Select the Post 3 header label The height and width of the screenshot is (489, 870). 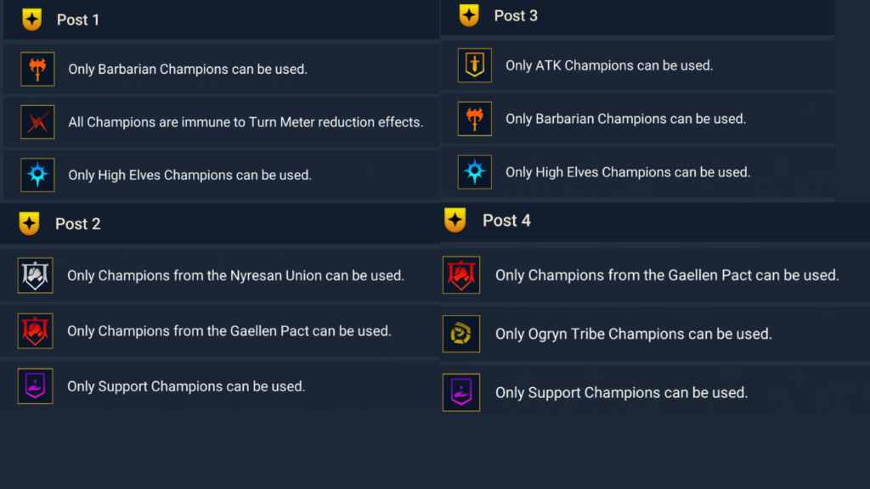click(x=516, y=15)
